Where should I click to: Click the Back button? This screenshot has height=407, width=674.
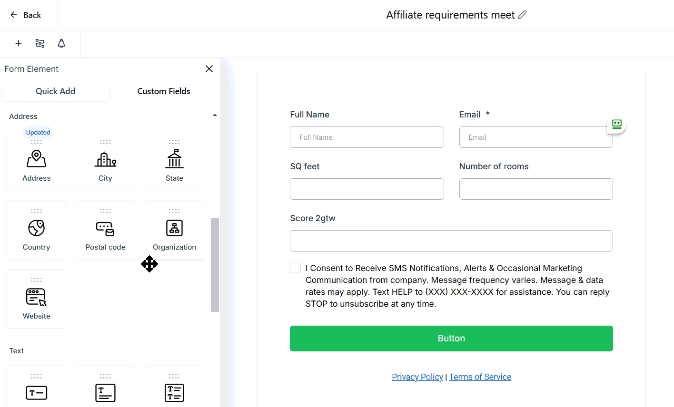(x=26, y=15)
